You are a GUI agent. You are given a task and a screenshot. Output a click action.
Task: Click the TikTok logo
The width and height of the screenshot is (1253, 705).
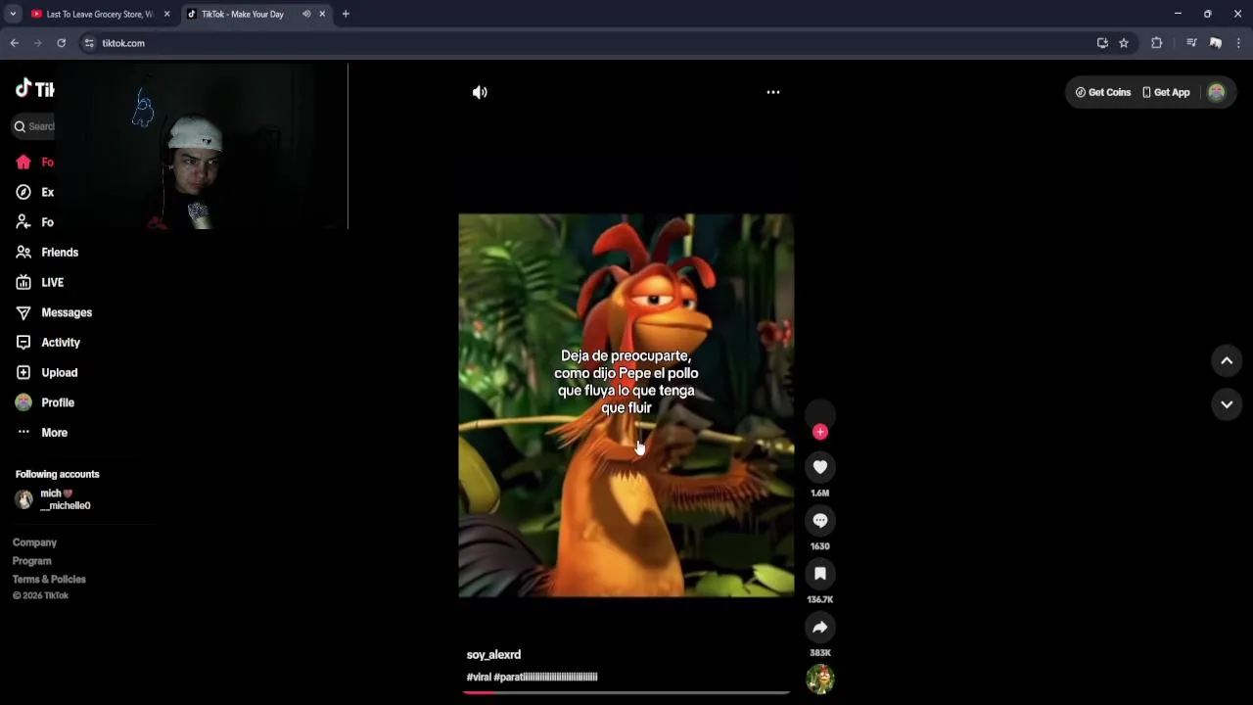(34, 89)
